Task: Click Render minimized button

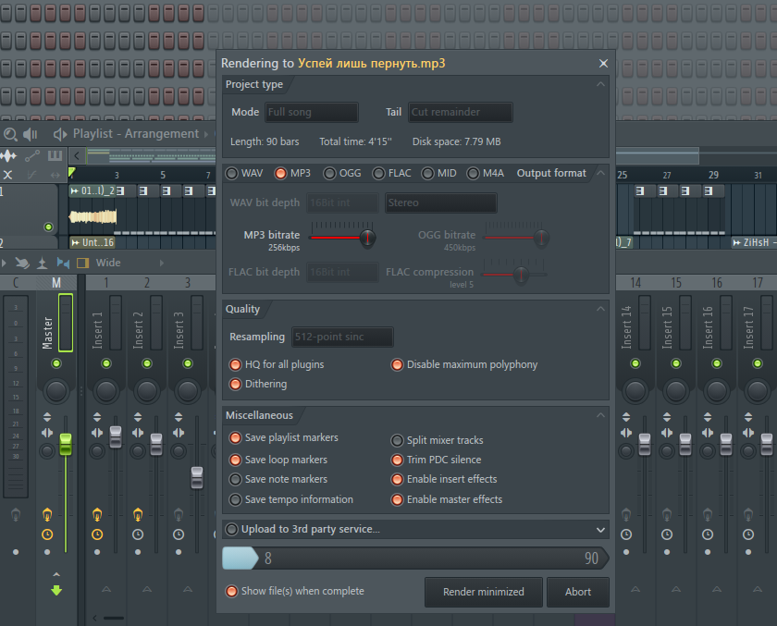Action: pyautogui.click(x=484, y=592)
